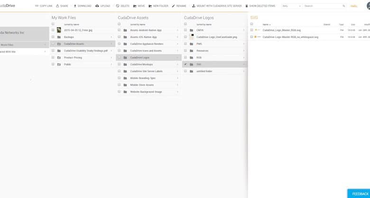370x198 pixels.
Task: Expand the Public folder chevron
Action: (111, 65)
